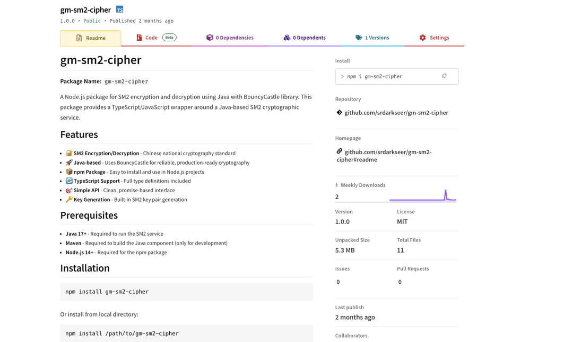
Task: Click the Dependents cubes icon
Action: (x=286, y=38)
